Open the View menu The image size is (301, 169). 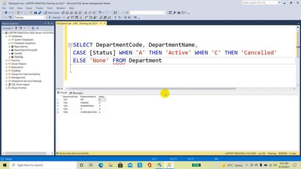20,8
